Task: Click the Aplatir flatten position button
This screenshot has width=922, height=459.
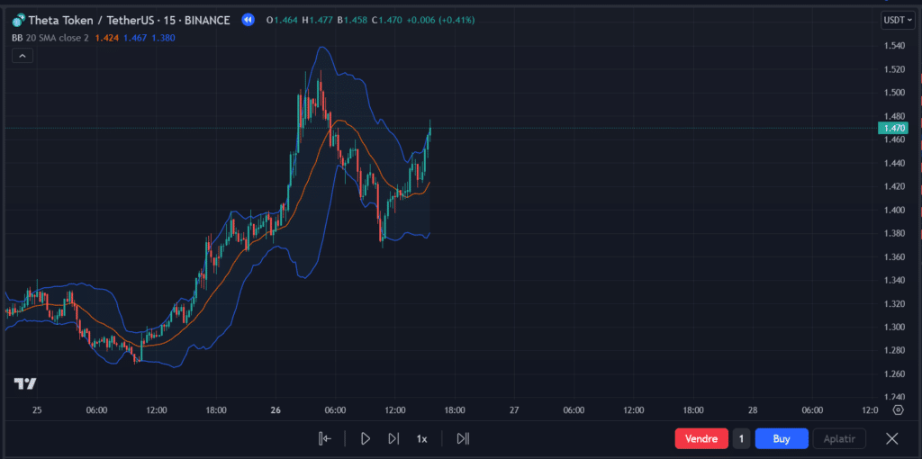Action: pyautogui.click(x=840, y=438)
